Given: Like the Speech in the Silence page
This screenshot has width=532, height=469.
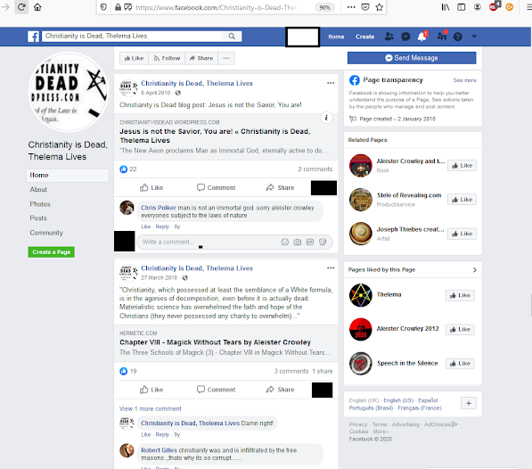Looking at the screenshot, I should pos(460,364).
